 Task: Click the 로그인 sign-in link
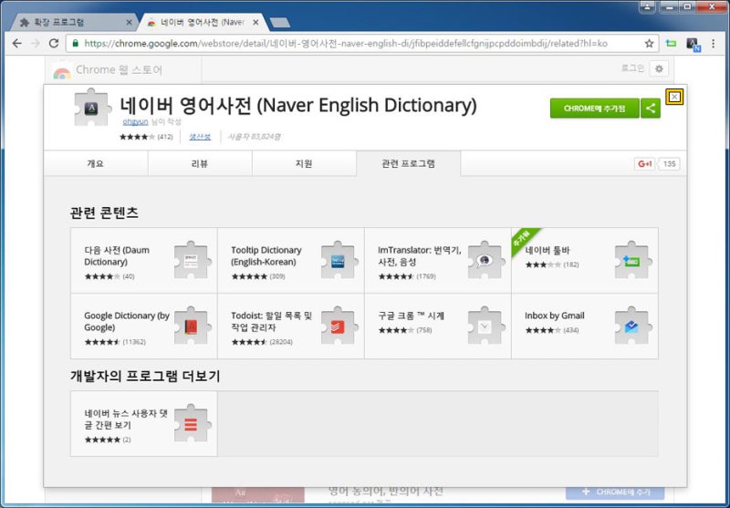click(x=632, y=68)
